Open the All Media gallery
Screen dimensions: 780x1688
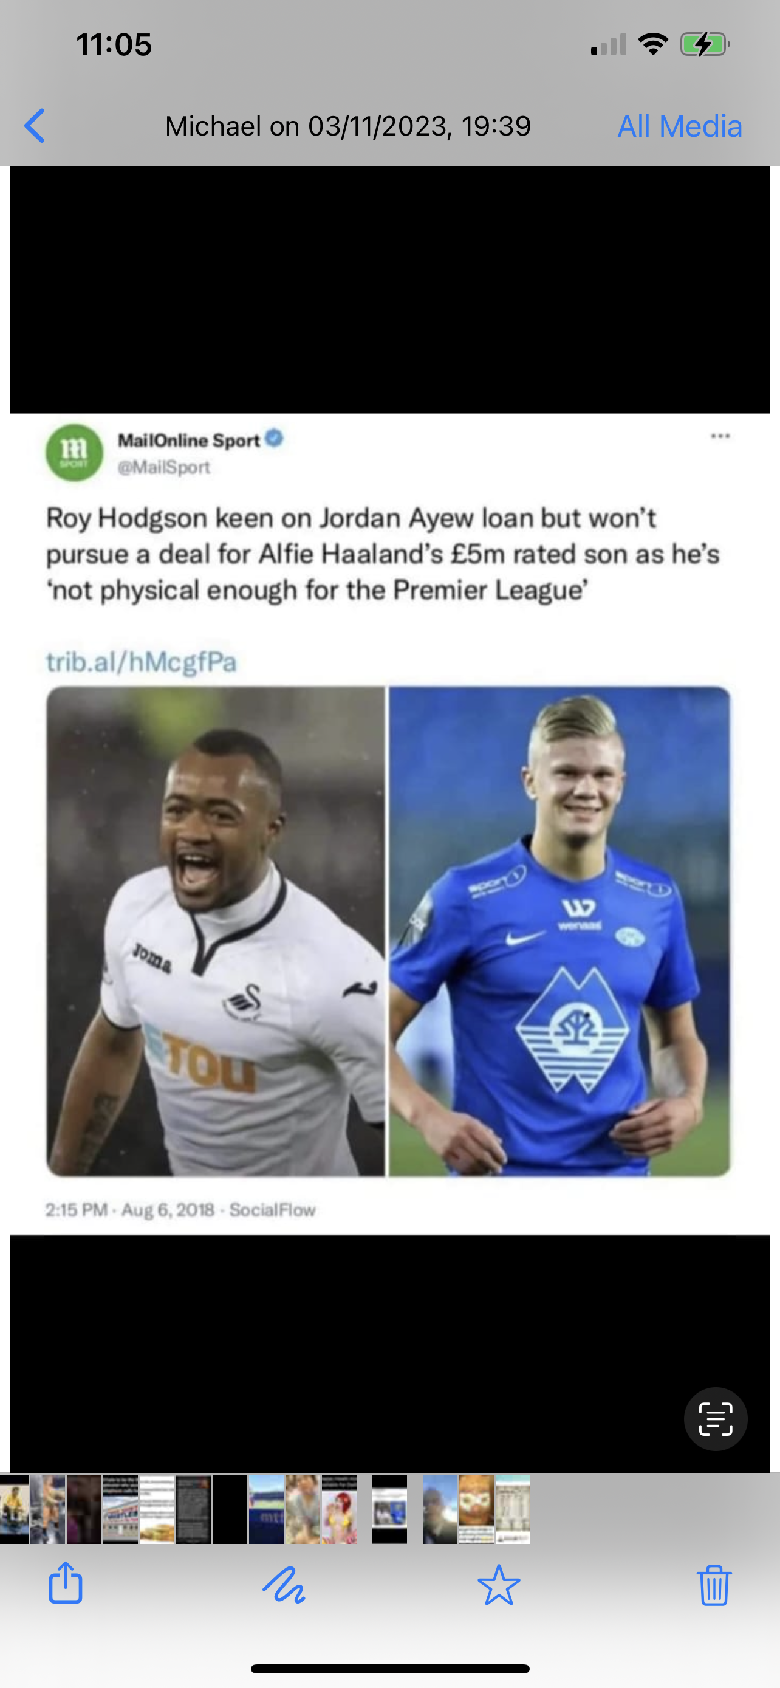679,126
